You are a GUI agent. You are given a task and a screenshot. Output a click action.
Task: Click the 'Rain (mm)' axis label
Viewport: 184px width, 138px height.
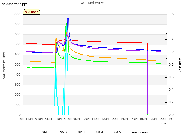click(180, 65)
